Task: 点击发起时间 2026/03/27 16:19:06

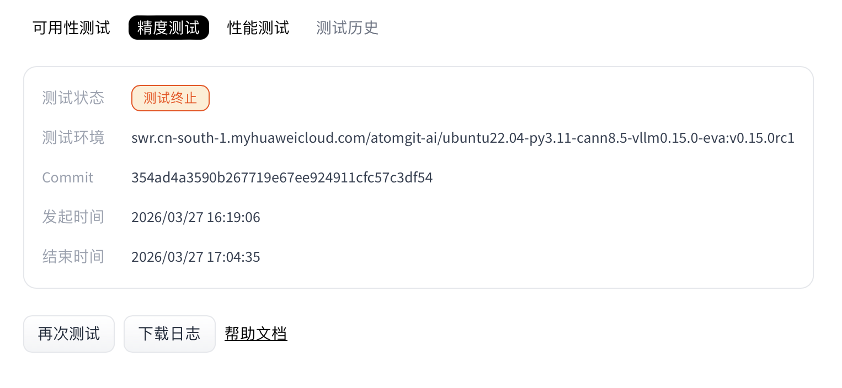Action: click(x=195, y=217)
